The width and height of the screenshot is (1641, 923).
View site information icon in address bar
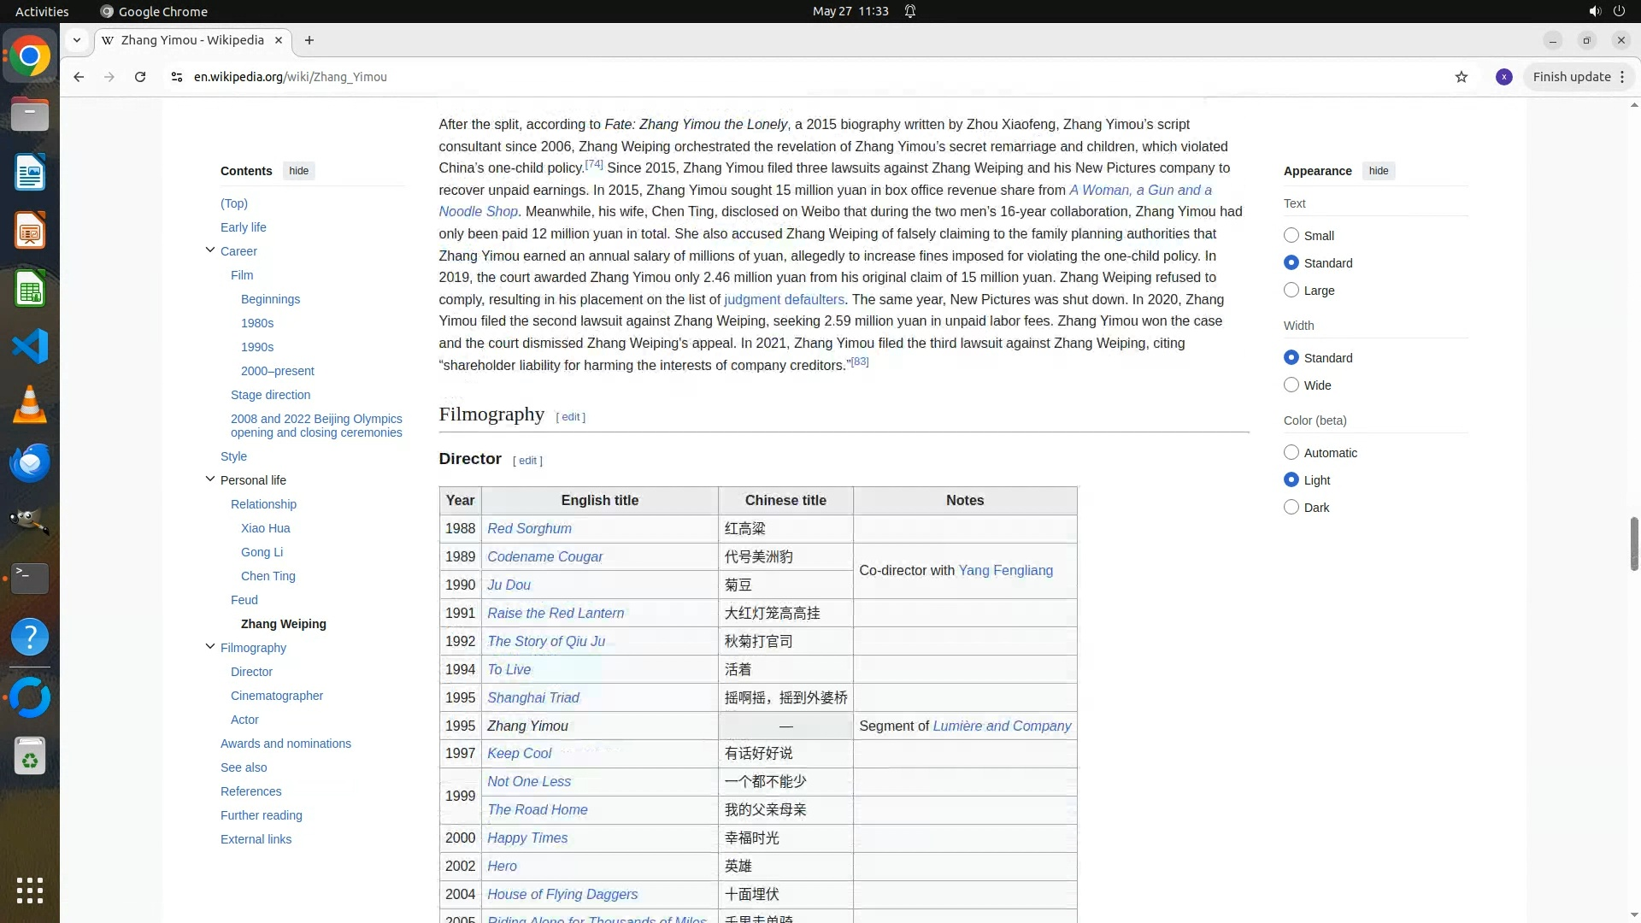(177, 77)
